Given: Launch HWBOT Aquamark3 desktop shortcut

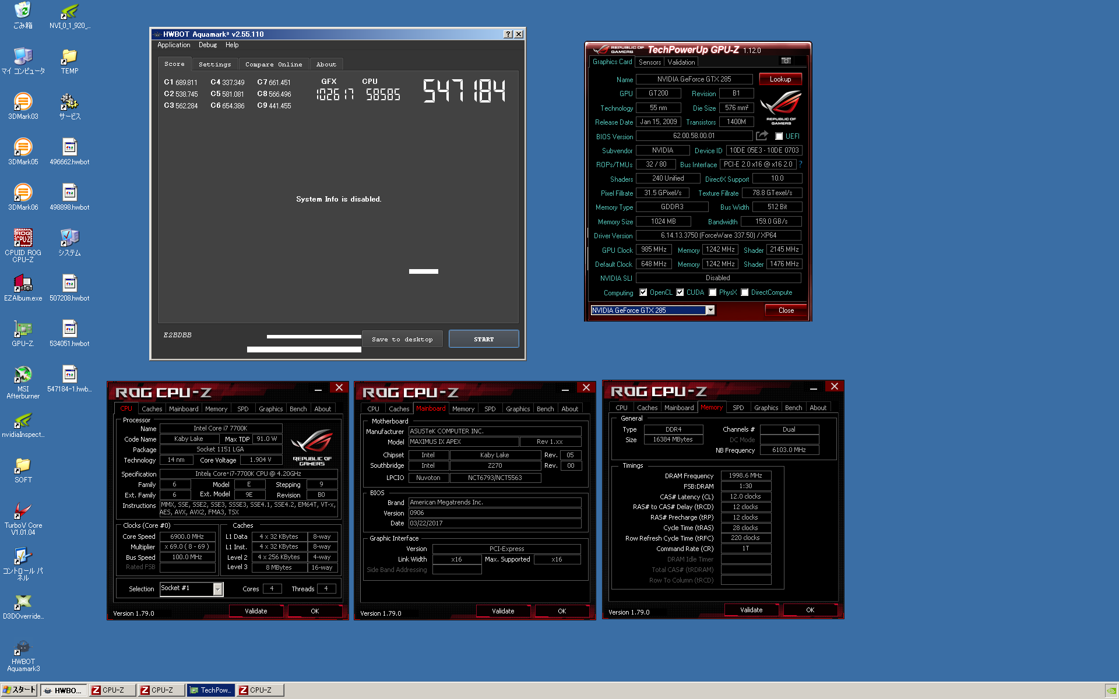Looking at the screenshot, I should coord(23,655).
